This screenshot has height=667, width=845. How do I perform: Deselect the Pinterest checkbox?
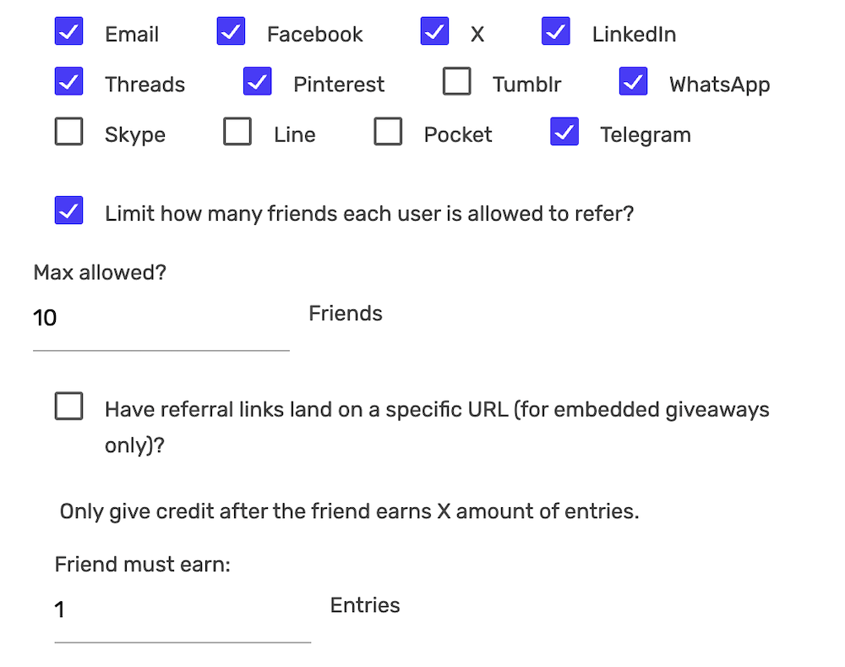[x=258, y=83]
